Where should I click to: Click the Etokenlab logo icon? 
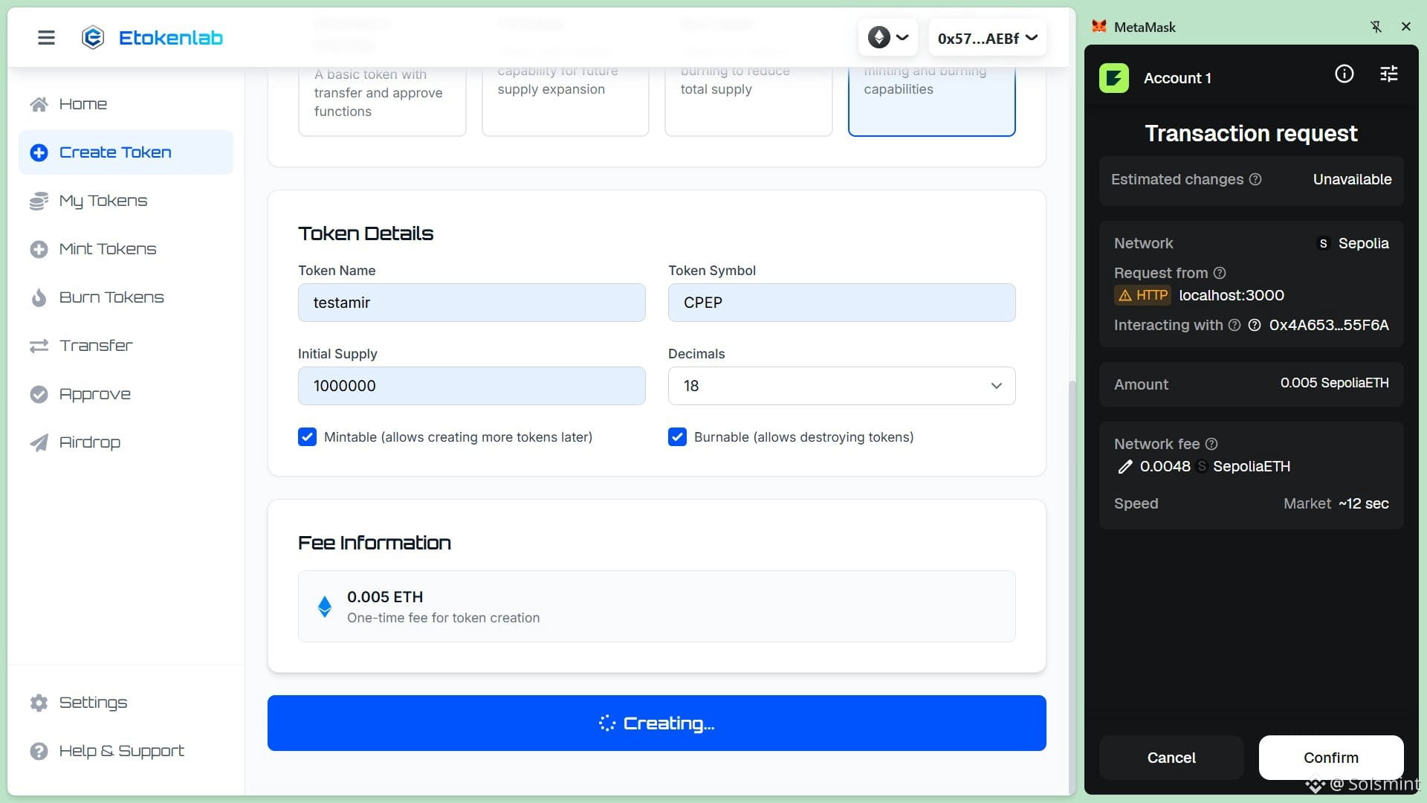tap(93, 37)
